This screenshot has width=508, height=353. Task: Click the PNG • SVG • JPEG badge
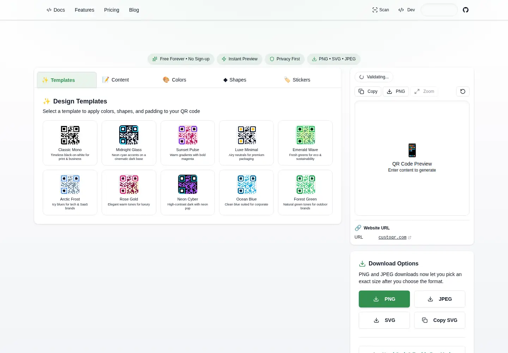[x=334, y=59]
